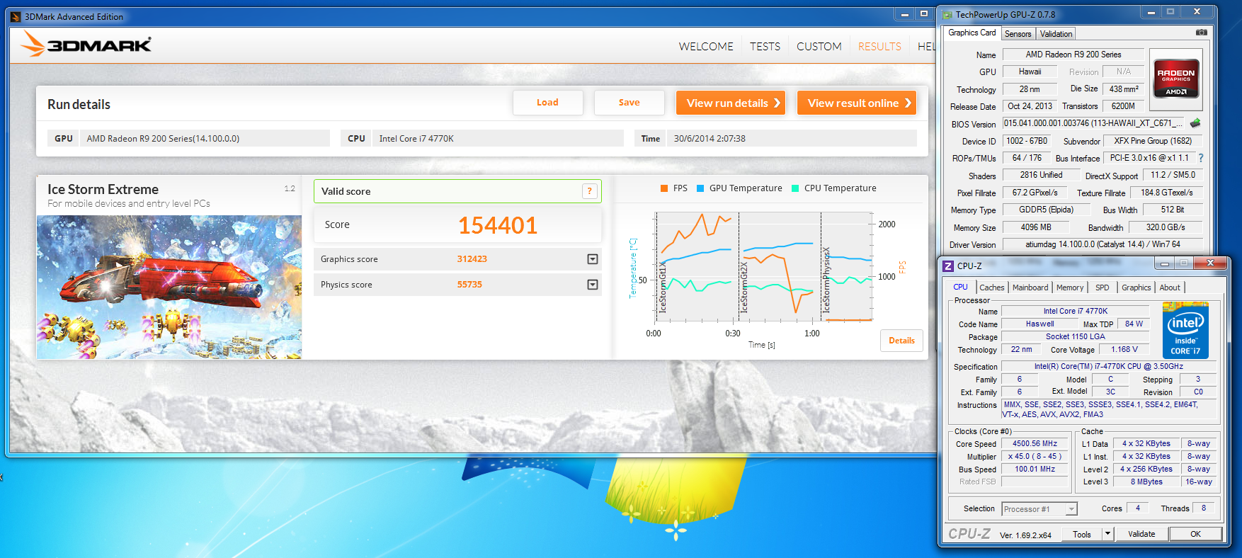Screen dimensions: 1242x558
Task: Click the BIOS Version field in GPU-Z
Action: point(1094,123)
